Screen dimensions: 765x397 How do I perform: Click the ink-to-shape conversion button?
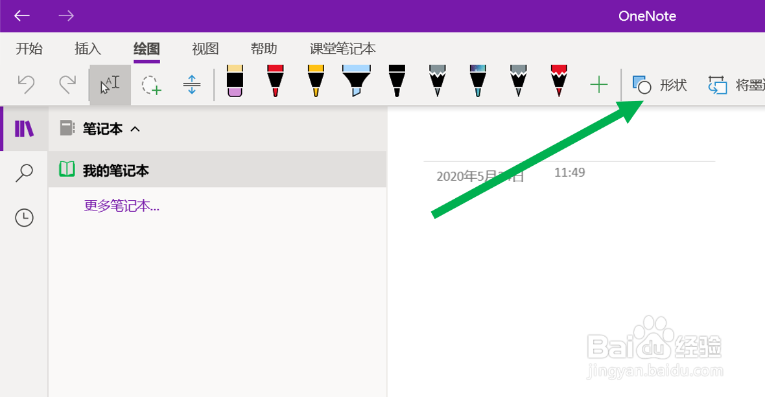coord(736,85)
